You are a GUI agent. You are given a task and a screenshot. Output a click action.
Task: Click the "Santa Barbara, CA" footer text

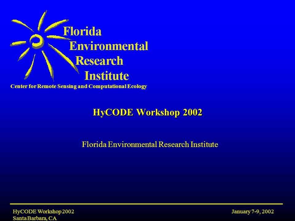pos(35,218)
